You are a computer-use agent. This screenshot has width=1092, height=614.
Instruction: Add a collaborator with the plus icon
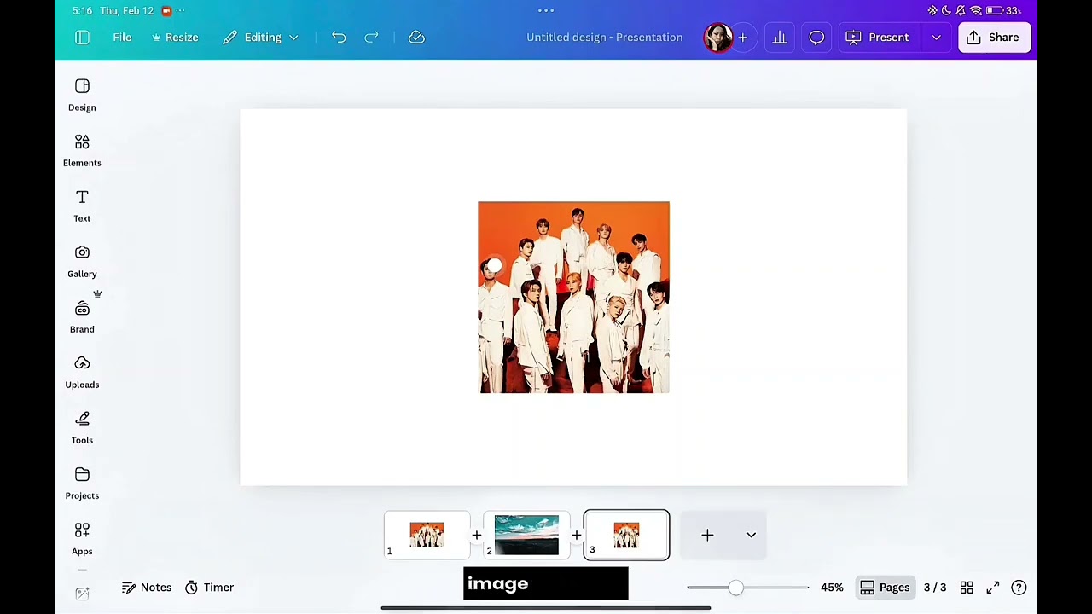tap(743, 38)
